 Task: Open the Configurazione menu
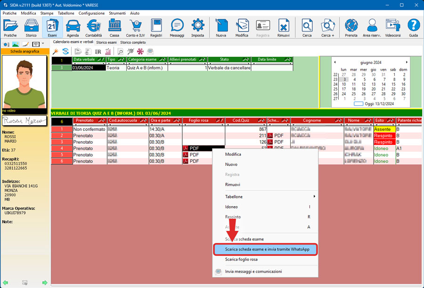pos(91,13)
